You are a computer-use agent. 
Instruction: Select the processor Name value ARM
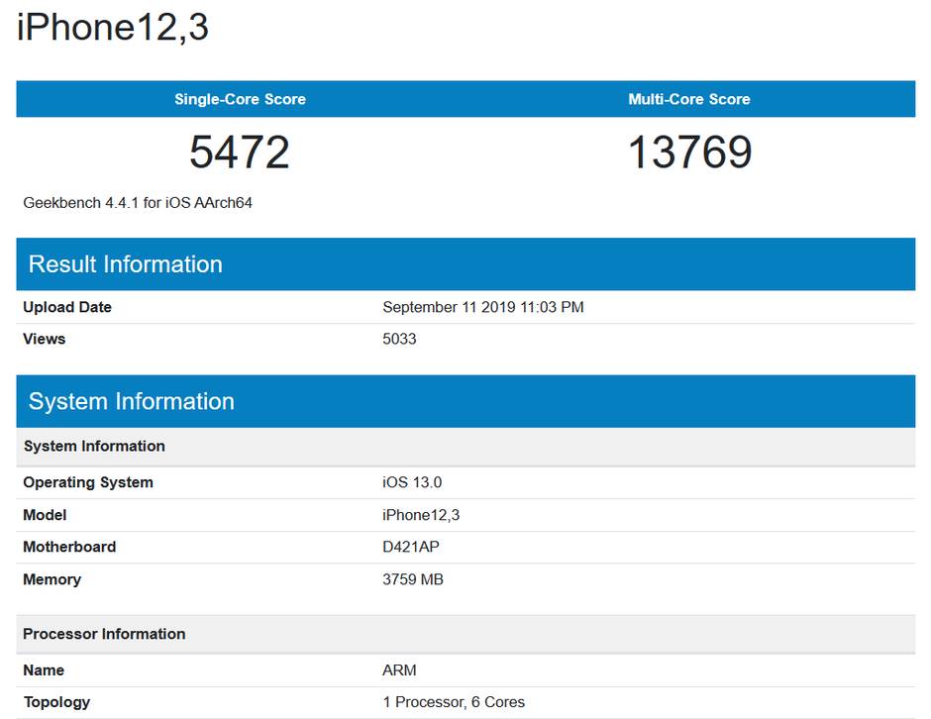(400, 669)
